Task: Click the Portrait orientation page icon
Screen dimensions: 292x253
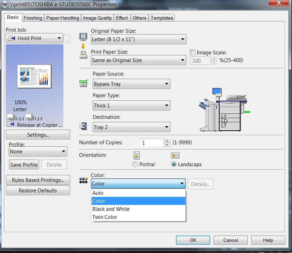Action: point(136,155)
